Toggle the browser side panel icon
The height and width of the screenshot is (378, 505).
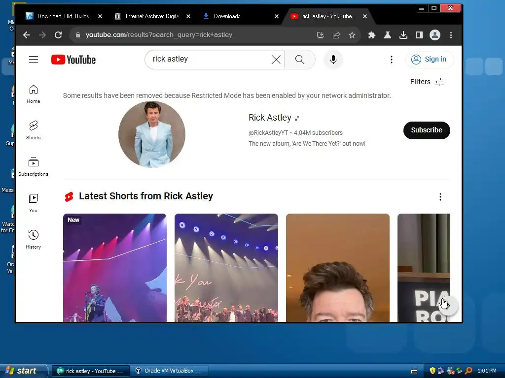coord(419,35)
